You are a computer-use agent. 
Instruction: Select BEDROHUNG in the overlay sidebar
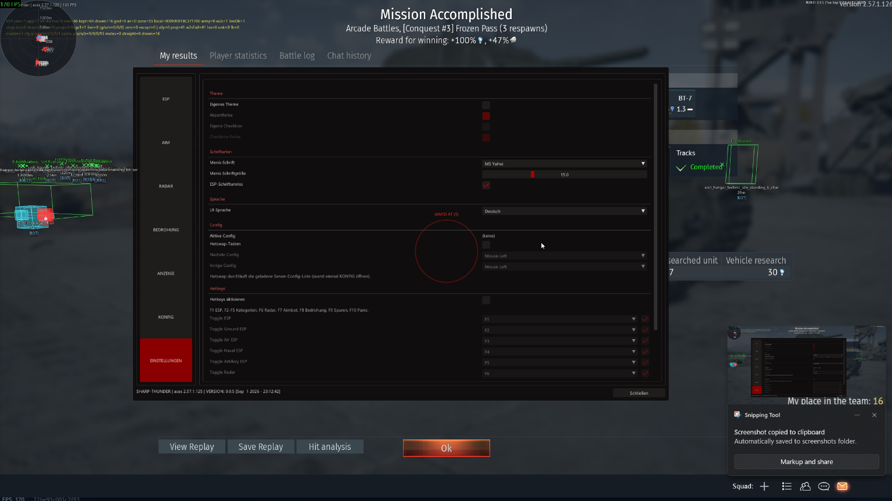(166, 230)
